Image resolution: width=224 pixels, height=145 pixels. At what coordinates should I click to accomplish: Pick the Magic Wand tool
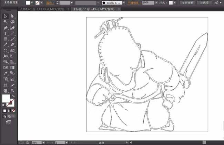[6, 22]
